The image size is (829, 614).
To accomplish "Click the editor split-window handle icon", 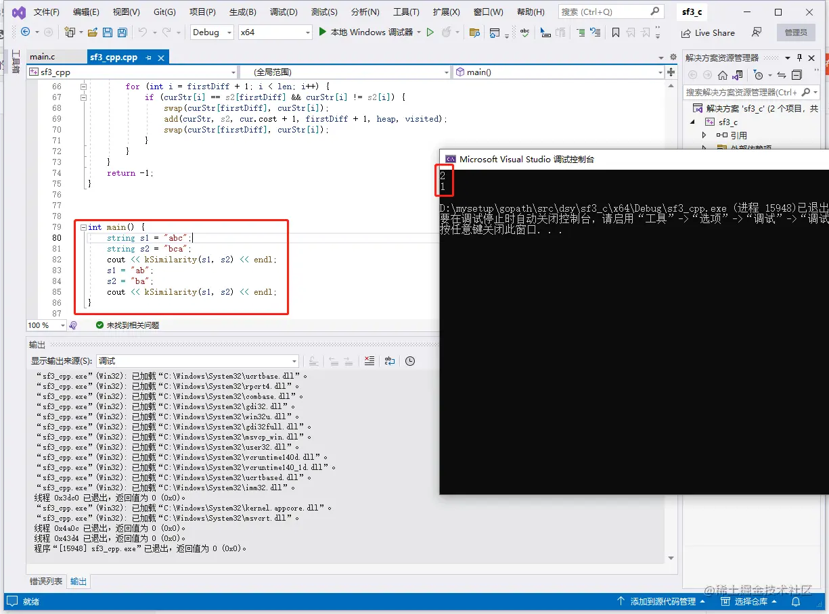I will 671,72.
